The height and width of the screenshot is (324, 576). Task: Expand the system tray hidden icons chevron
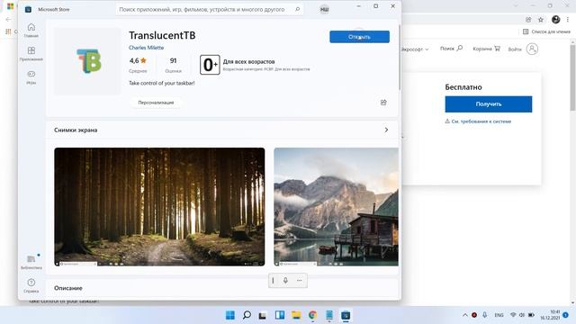[465, 315]
